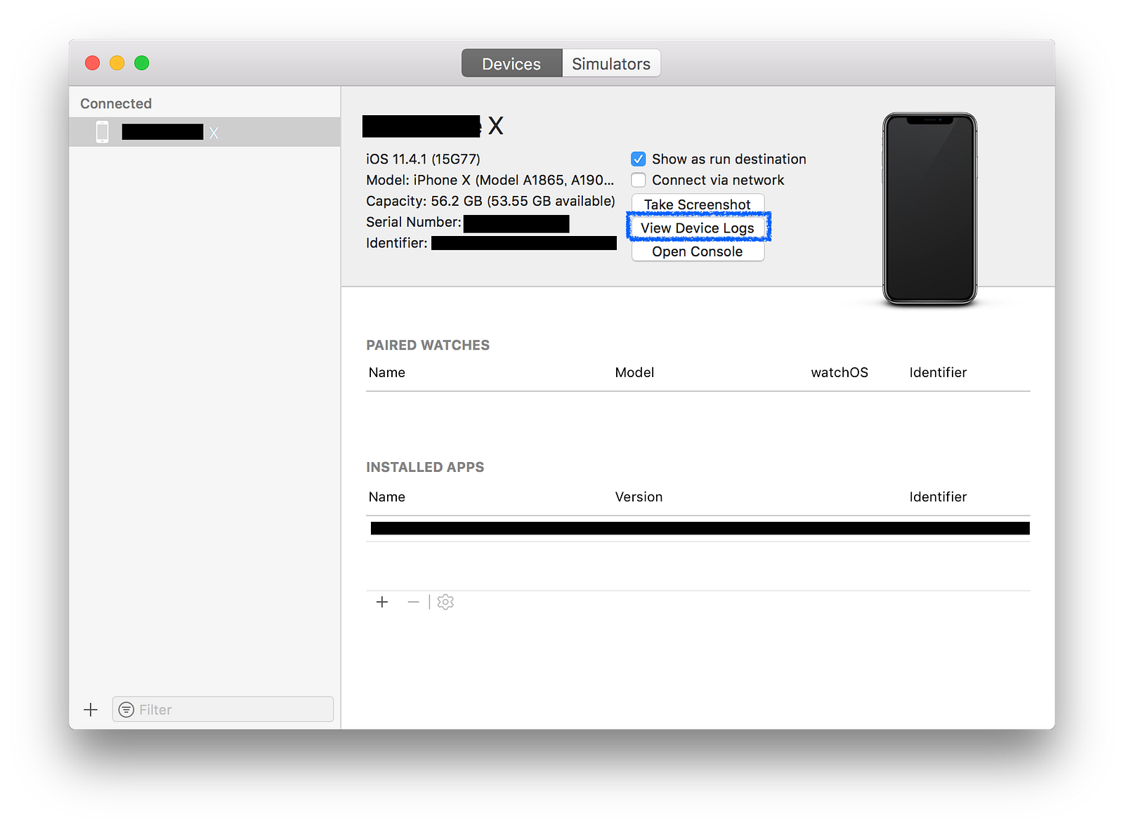Click the Identifier header under Installed Apps
This screenshot has height=828, width=1124.
click(938, 497)
